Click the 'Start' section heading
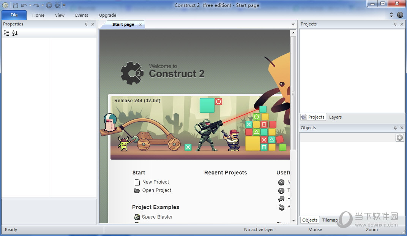 pyautogui.click(x=139, y=173)
